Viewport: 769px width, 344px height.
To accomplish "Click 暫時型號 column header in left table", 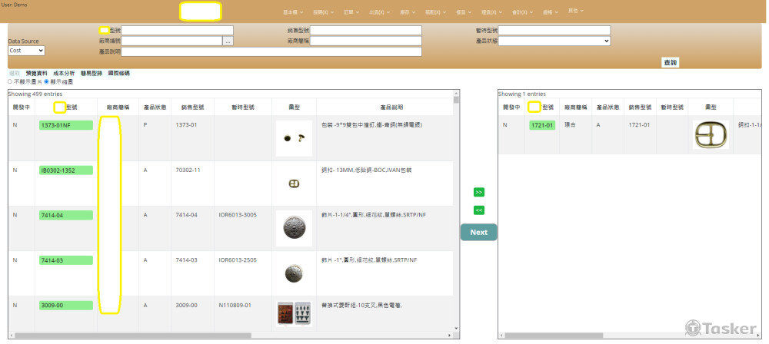I will 243,107.
